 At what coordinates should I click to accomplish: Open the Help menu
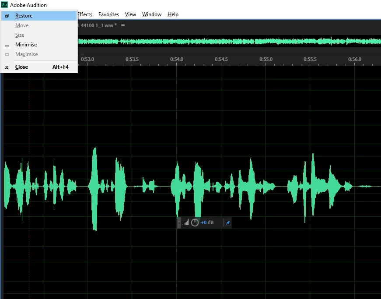173,14
